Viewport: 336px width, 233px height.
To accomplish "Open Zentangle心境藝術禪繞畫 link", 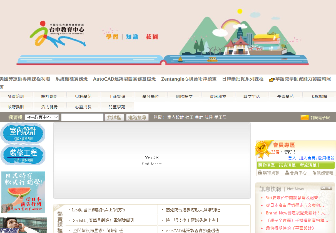I will (189, 79).
